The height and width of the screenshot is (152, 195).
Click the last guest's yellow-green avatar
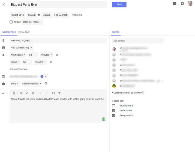(114, 86)
